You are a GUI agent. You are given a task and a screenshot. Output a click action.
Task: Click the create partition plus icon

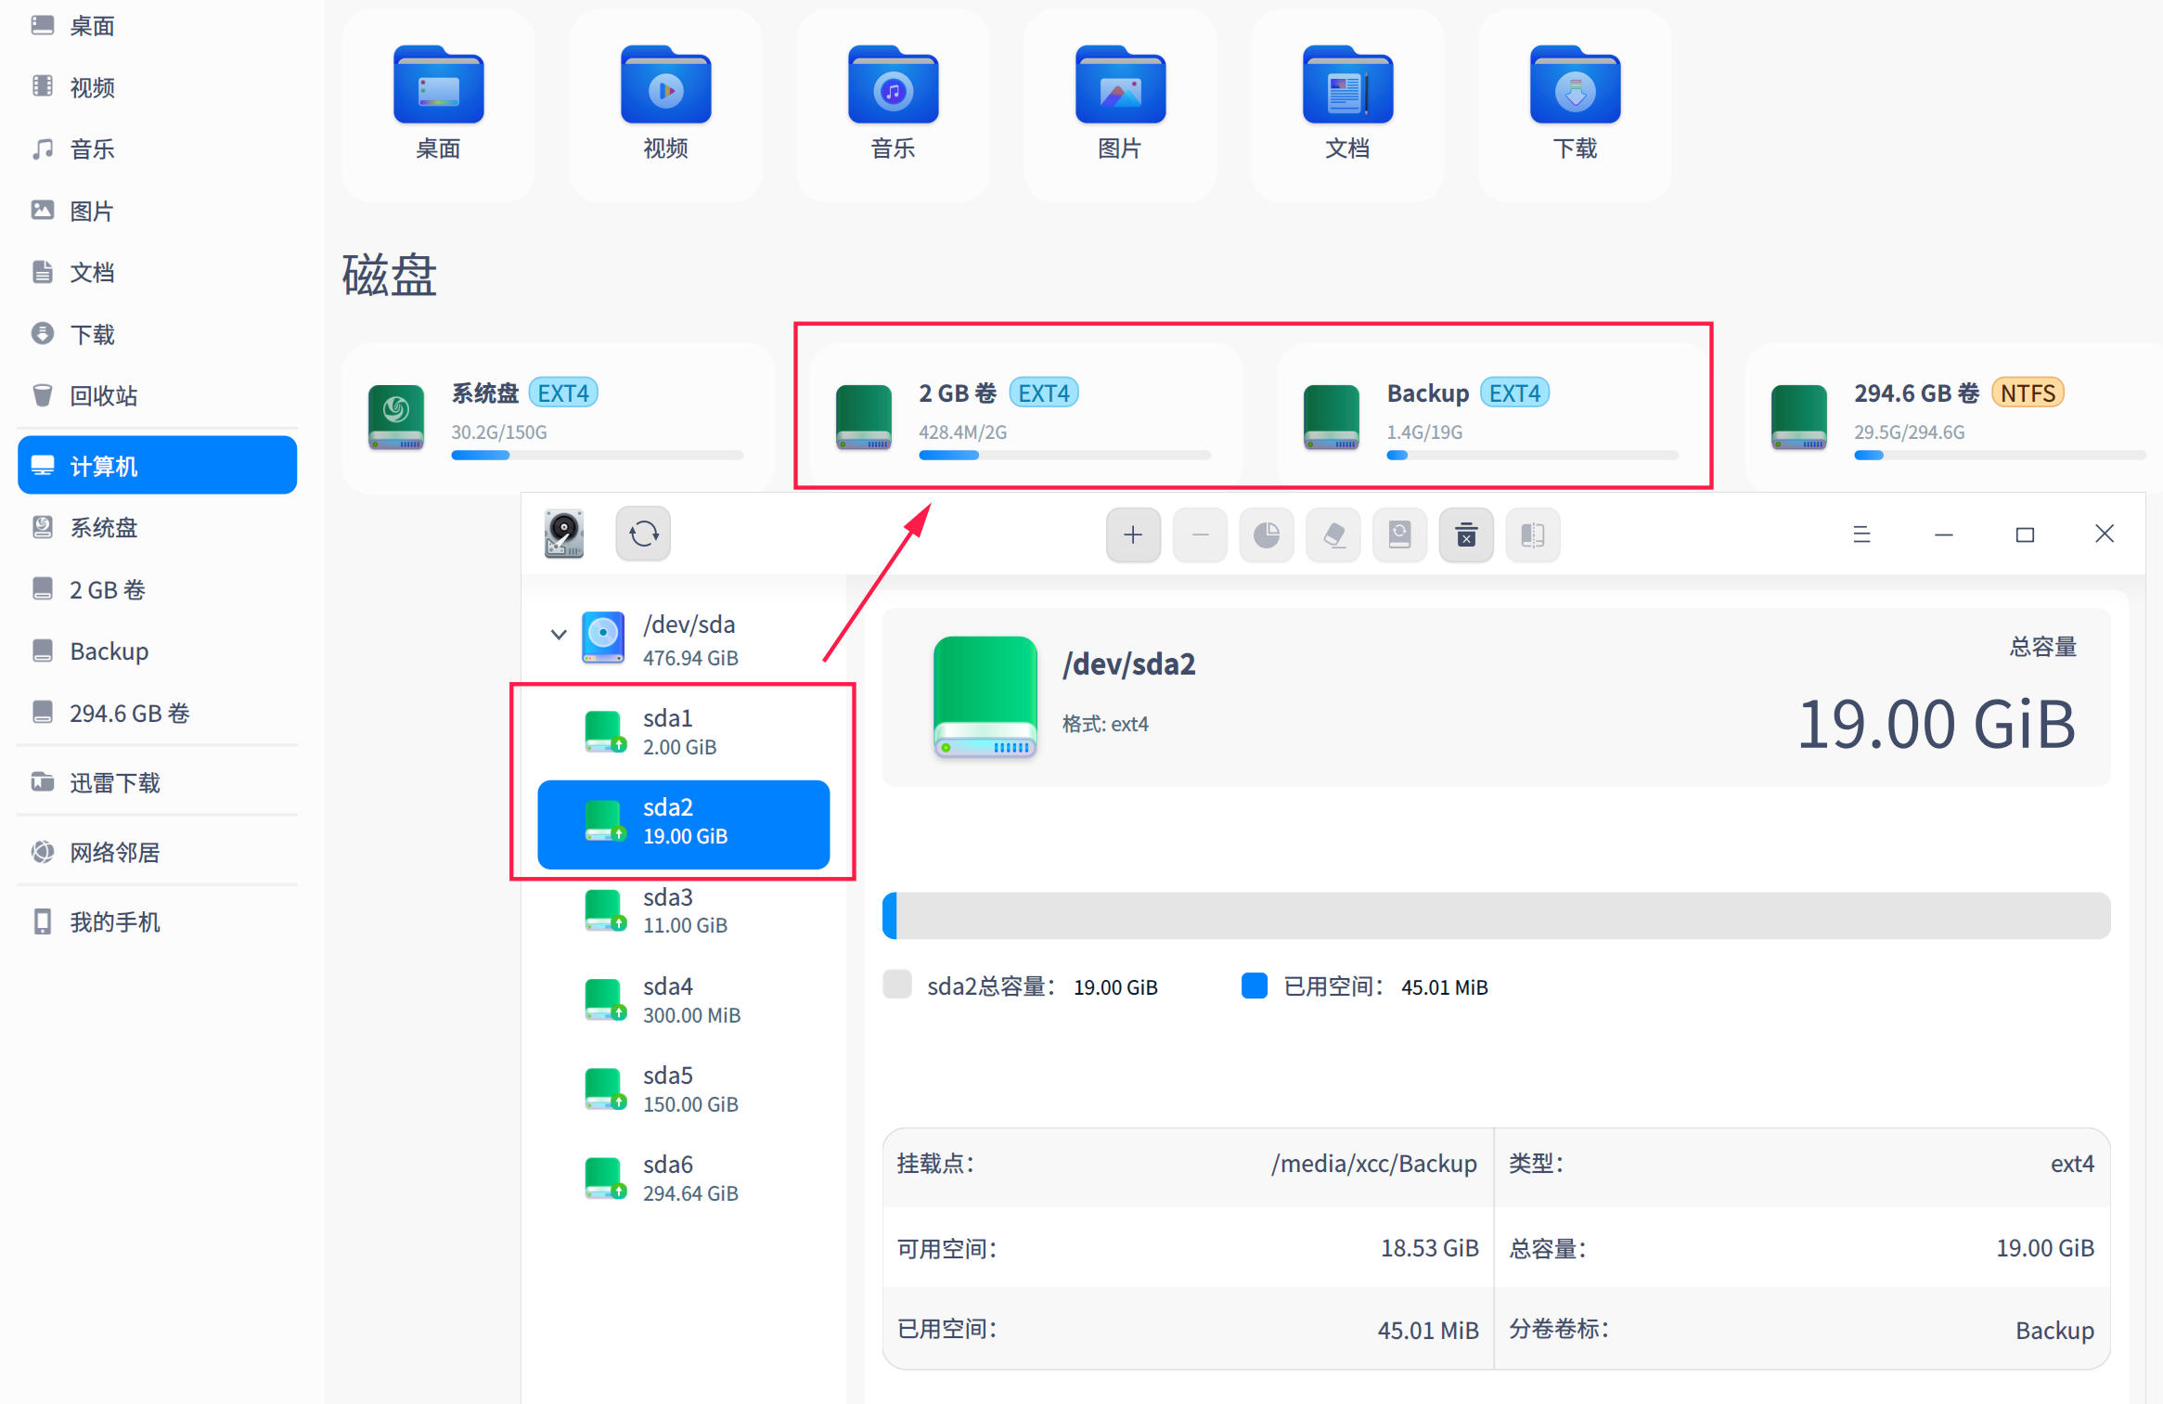point(1133,535)
